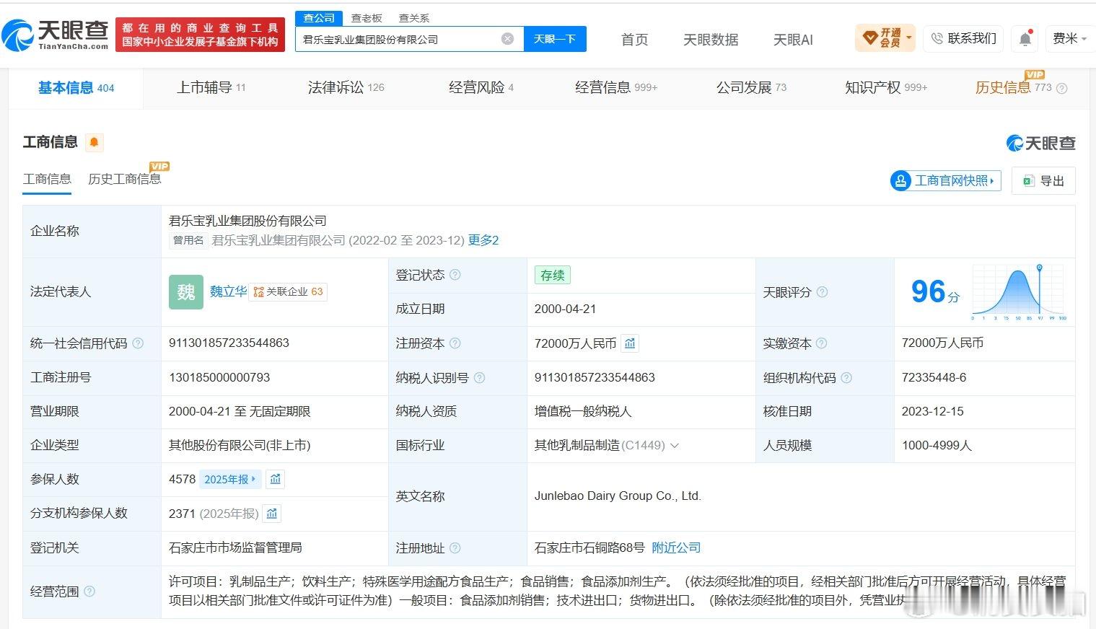Open the chart icon beside 参保人数 2025年报
This screenshot has width=1096, height=629.
point(276,479)
